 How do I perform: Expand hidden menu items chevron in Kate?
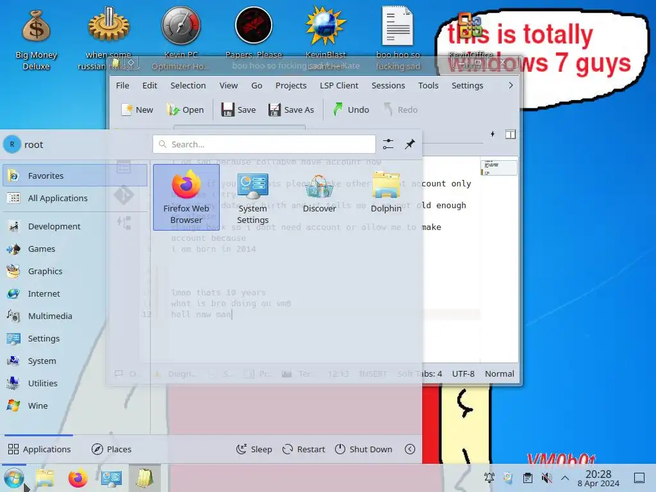click(x=511, y=85)
